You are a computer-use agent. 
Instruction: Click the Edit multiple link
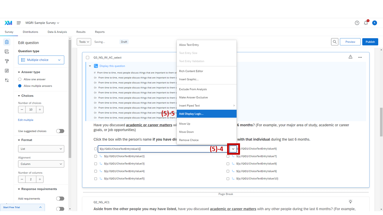coord(25,120)
